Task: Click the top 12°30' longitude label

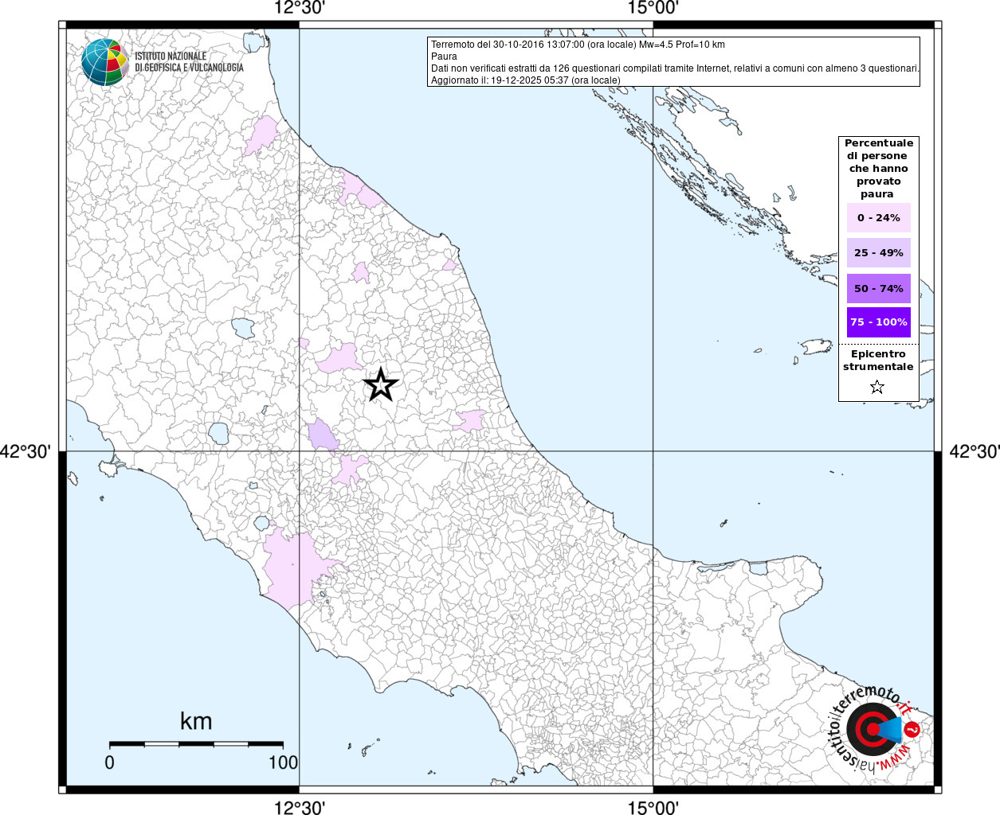Action: coord(300,8)
